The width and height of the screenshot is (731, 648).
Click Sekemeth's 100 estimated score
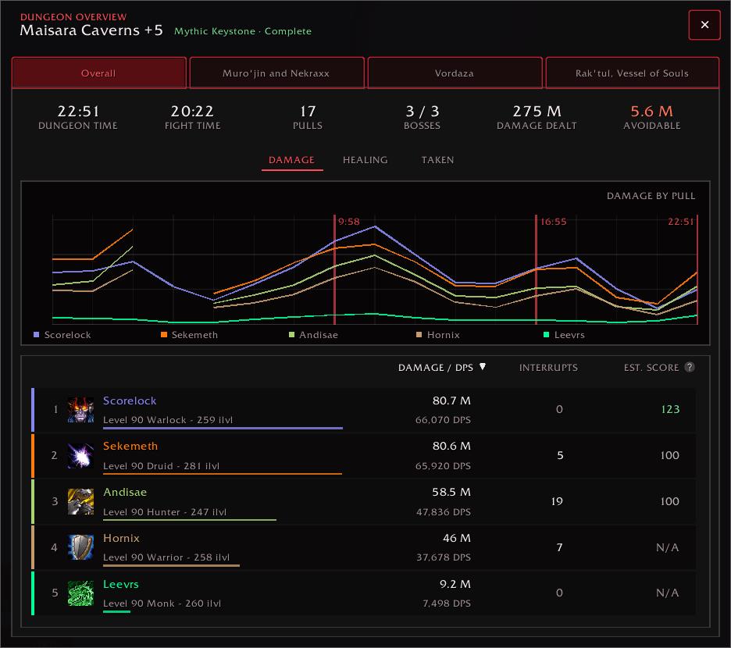pyautogui.click(x=670, y=455)
